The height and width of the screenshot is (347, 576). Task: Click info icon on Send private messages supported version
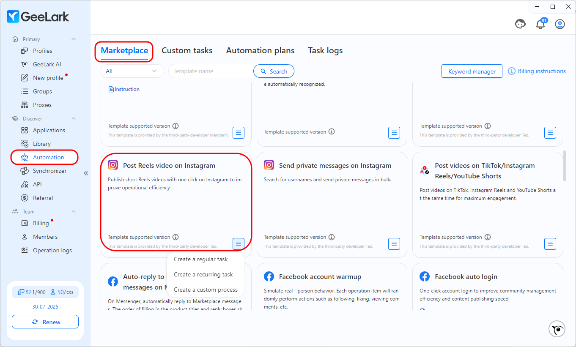[x=332, y=237]
